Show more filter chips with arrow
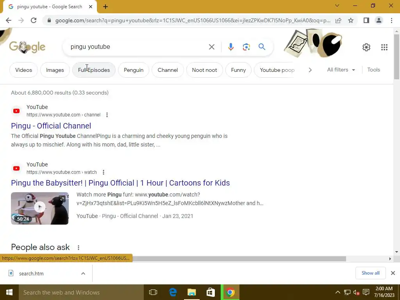This screenshot has height=300, width=400. (x=310, y=70)
